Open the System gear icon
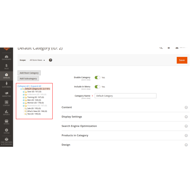The height and width of the screenshot is (194, 194). point(6,131)
